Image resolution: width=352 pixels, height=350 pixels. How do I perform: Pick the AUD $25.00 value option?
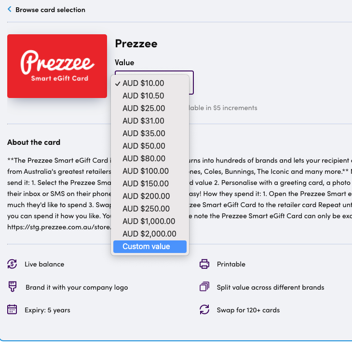[x=150, y=108]
